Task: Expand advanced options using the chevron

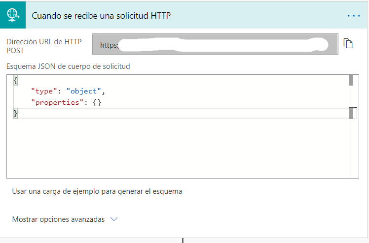Action: (x=114, y=219)
